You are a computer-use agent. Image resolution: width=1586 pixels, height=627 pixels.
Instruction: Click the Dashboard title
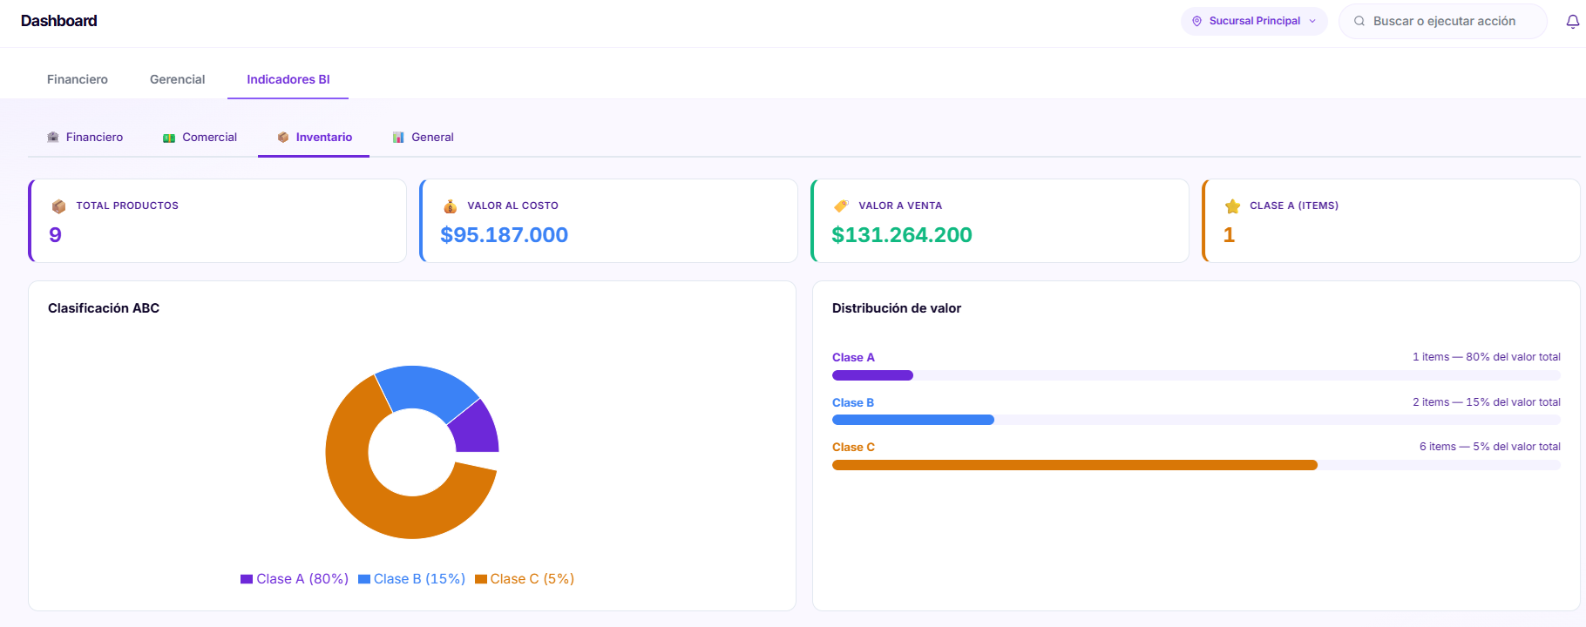[59, 21]
